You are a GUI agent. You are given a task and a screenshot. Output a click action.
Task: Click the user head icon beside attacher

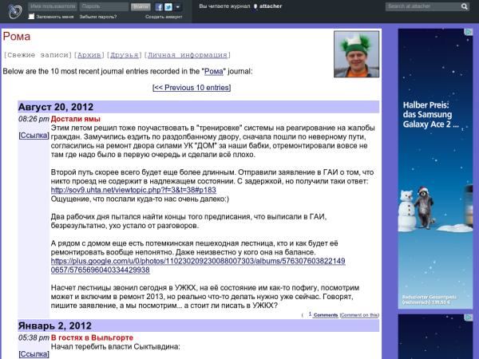pos(255,6)
